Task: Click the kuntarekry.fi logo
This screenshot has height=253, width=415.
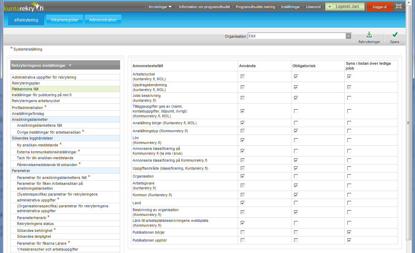Action: click(24, 7)
